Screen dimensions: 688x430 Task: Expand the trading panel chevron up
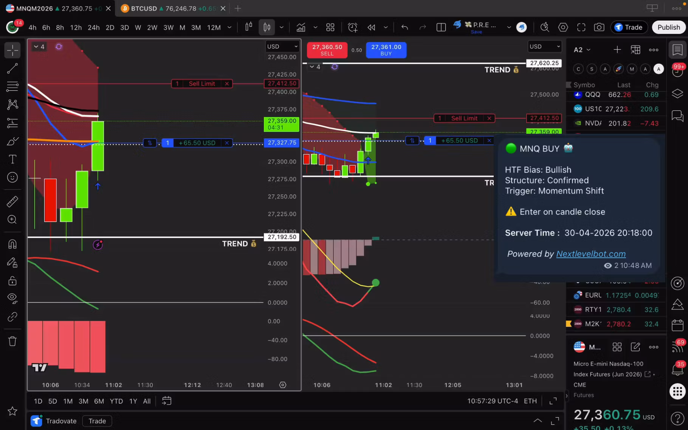click(x=538, y=421)
